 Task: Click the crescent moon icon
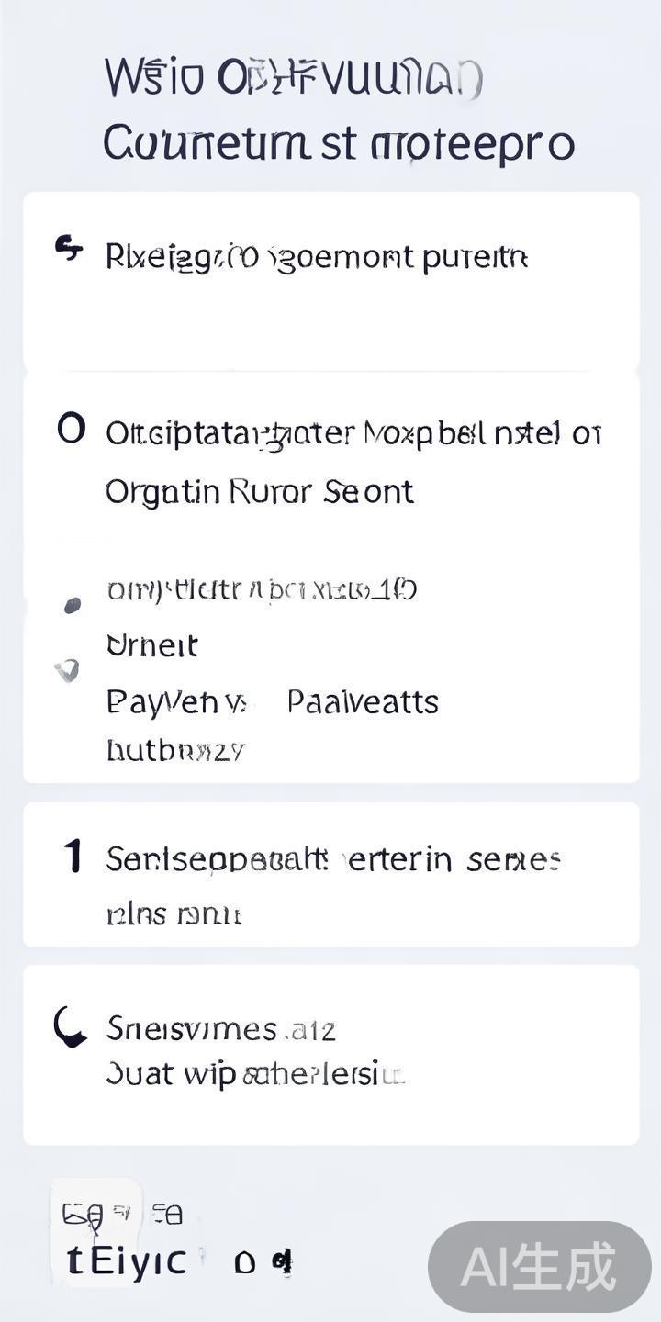click(69, 1027)
